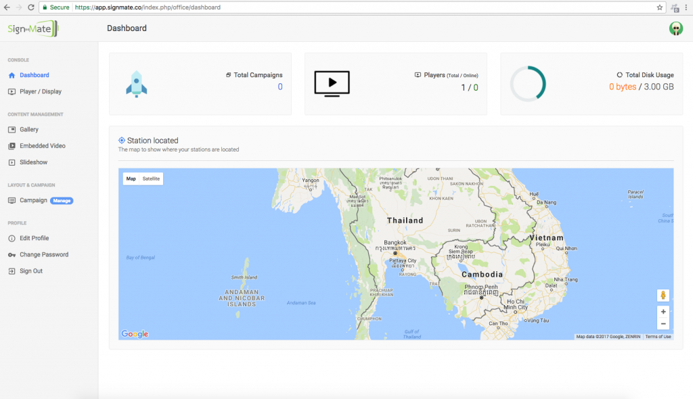Click Phnom Penh on the map
The height and width of the screenshot is (399, 693).
[x=481, y=287]
